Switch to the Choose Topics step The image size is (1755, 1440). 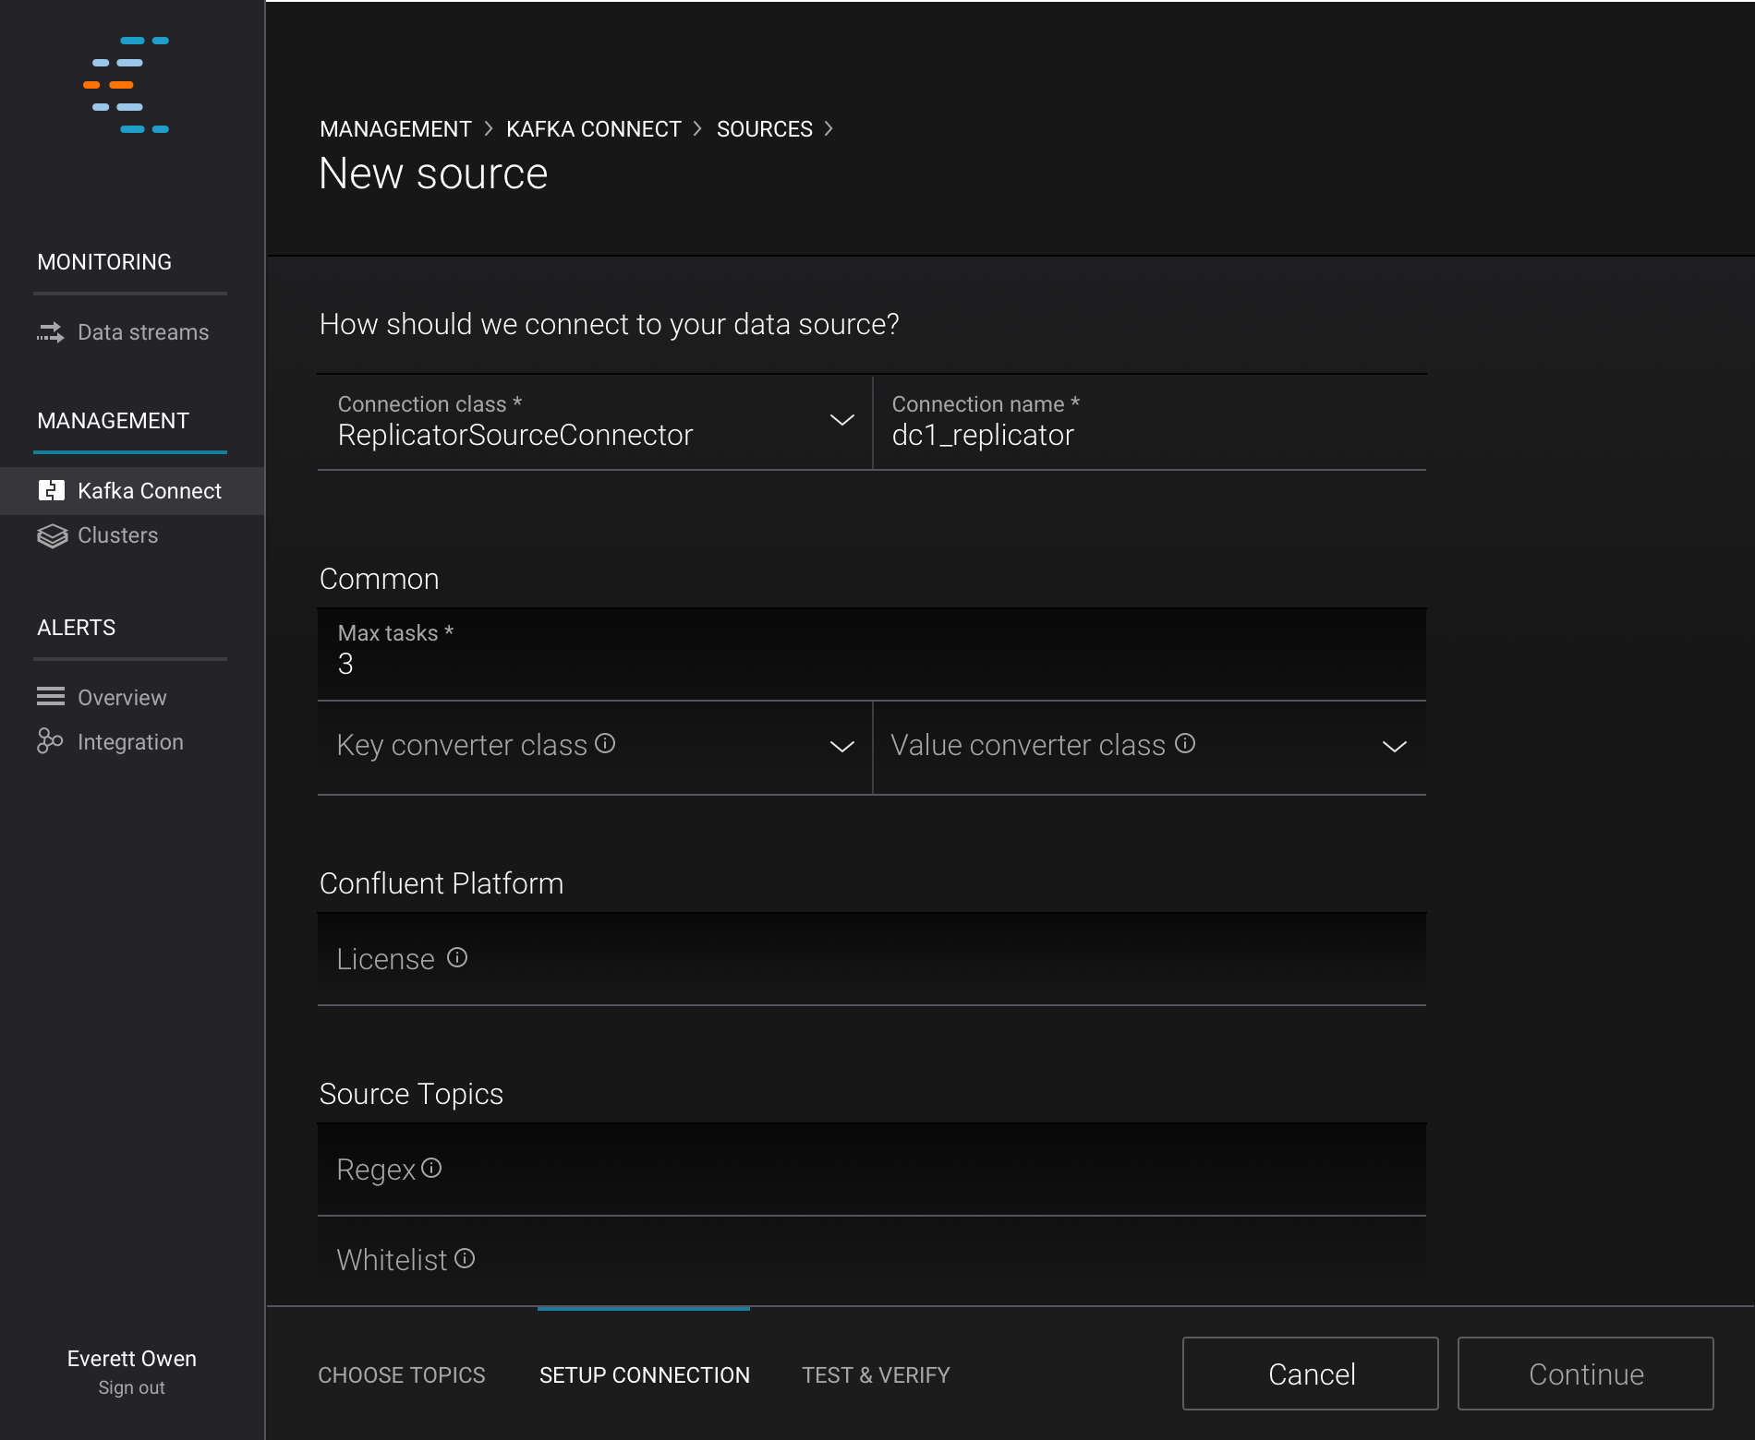point(401,1375)
